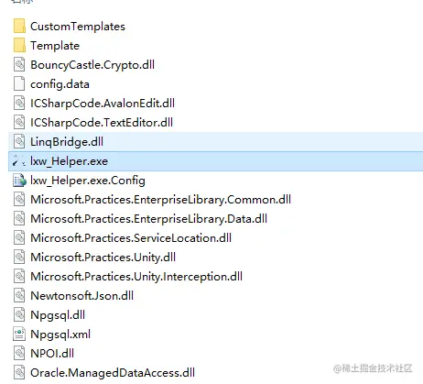Image resolution: width=423 pixels, height=384 pixels.
Task: Click Newtonsoft.Json.dll in the file list
Action: pyautogui.click(x=81, y=296)
